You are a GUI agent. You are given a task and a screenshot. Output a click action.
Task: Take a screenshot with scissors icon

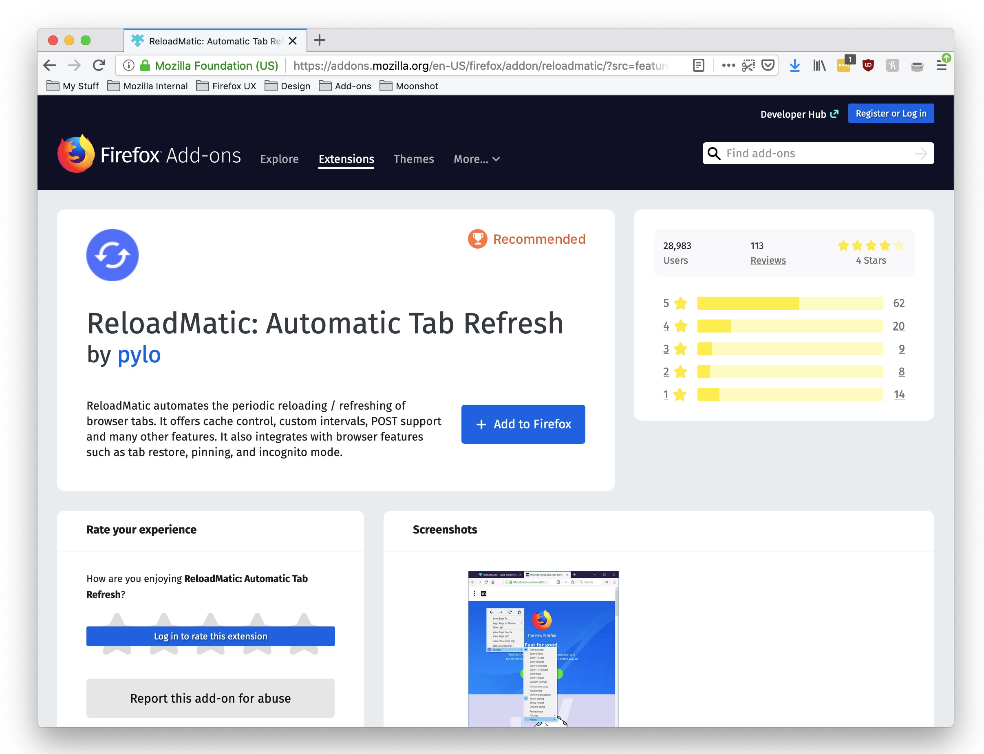(748, 66)
